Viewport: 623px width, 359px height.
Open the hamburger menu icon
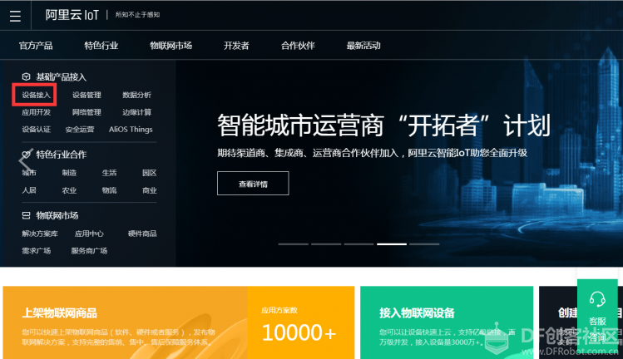[15, 16]
